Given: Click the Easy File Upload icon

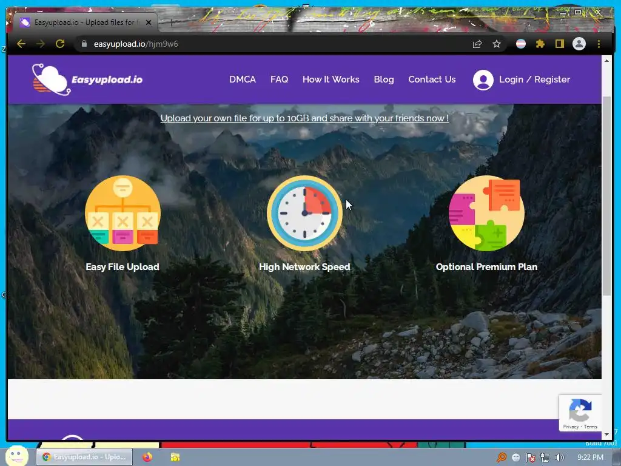Looking at the screenshot, I should 123,213.
